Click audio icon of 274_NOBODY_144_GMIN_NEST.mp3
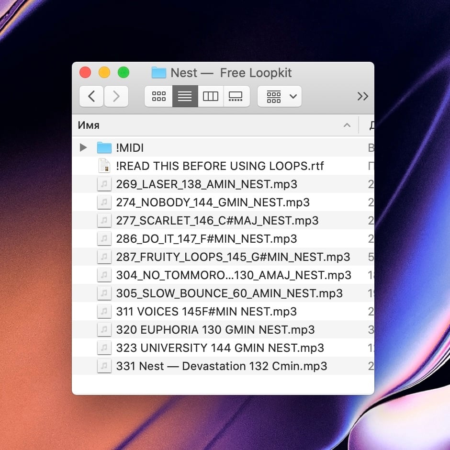The image size is (450, 450). 104,202
